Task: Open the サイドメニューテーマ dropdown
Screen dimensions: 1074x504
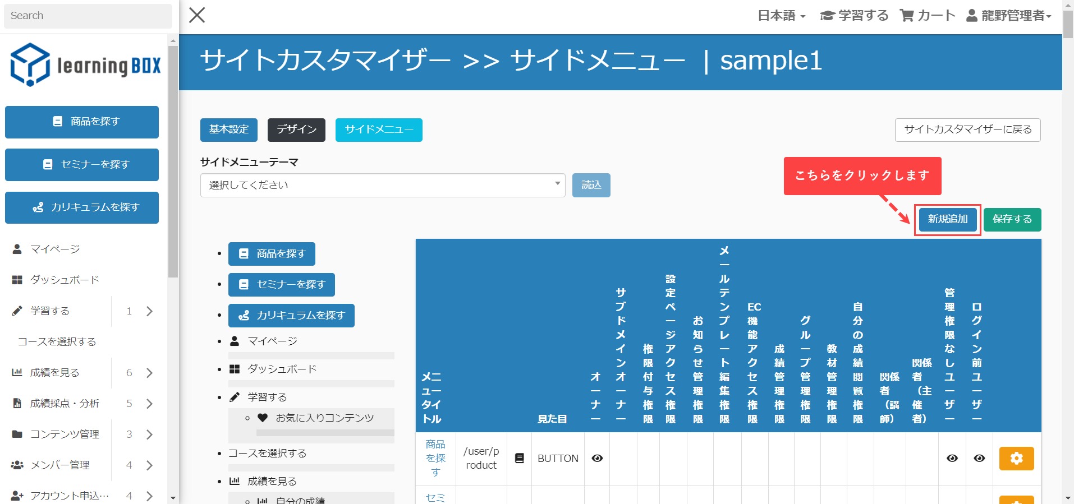Action: [382, 185]
